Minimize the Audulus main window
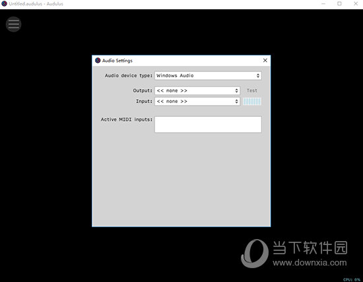Viewport: 363px width, 282px height. click(x=323, y=4)
